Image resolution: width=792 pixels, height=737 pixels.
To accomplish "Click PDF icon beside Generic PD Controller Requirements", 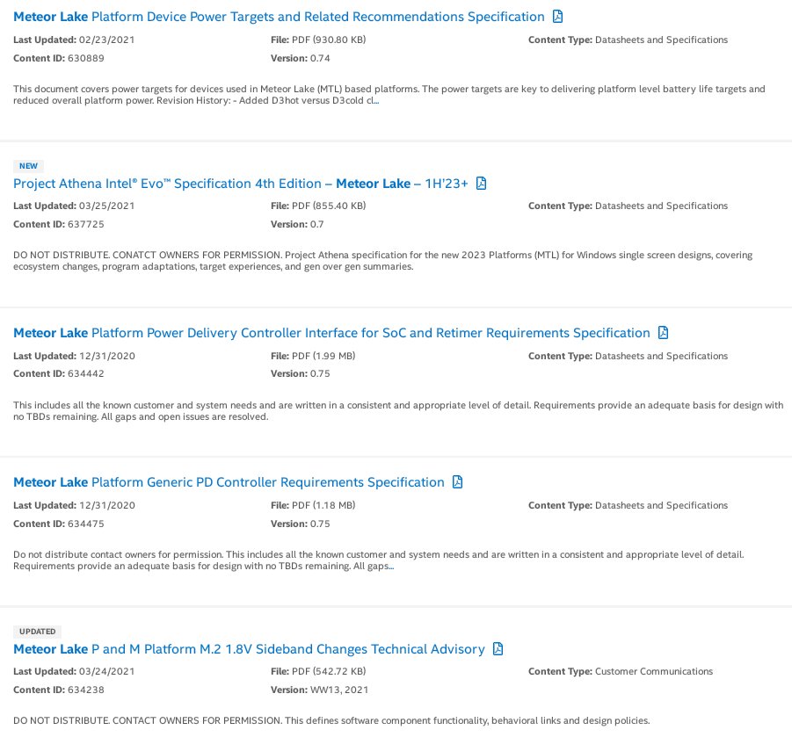I will pyautogui.click(x=457, y=482).
